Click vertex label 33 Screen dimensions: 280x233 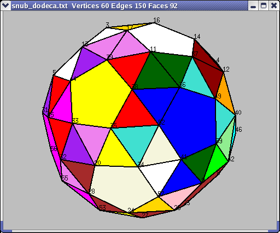pyautogui.click(x=75, y=121)
